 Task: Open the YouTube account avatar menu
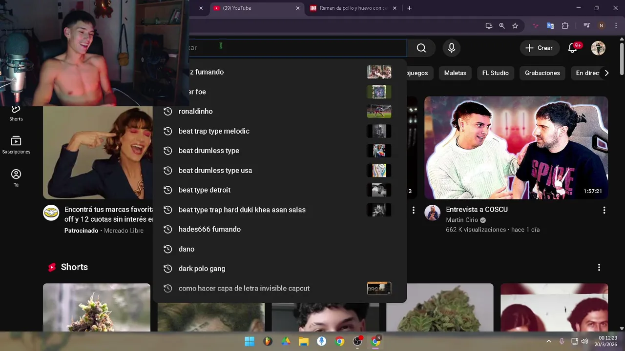coord(598,48)
